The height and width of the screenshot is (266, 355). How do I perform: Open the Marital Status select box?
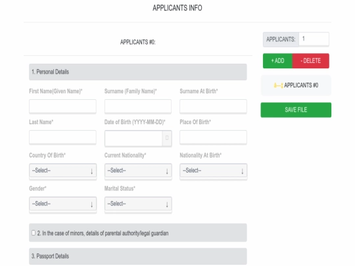138,204
